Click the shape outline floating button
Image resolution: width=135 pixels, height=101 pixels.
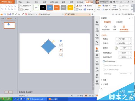click(x=61, y=55)
